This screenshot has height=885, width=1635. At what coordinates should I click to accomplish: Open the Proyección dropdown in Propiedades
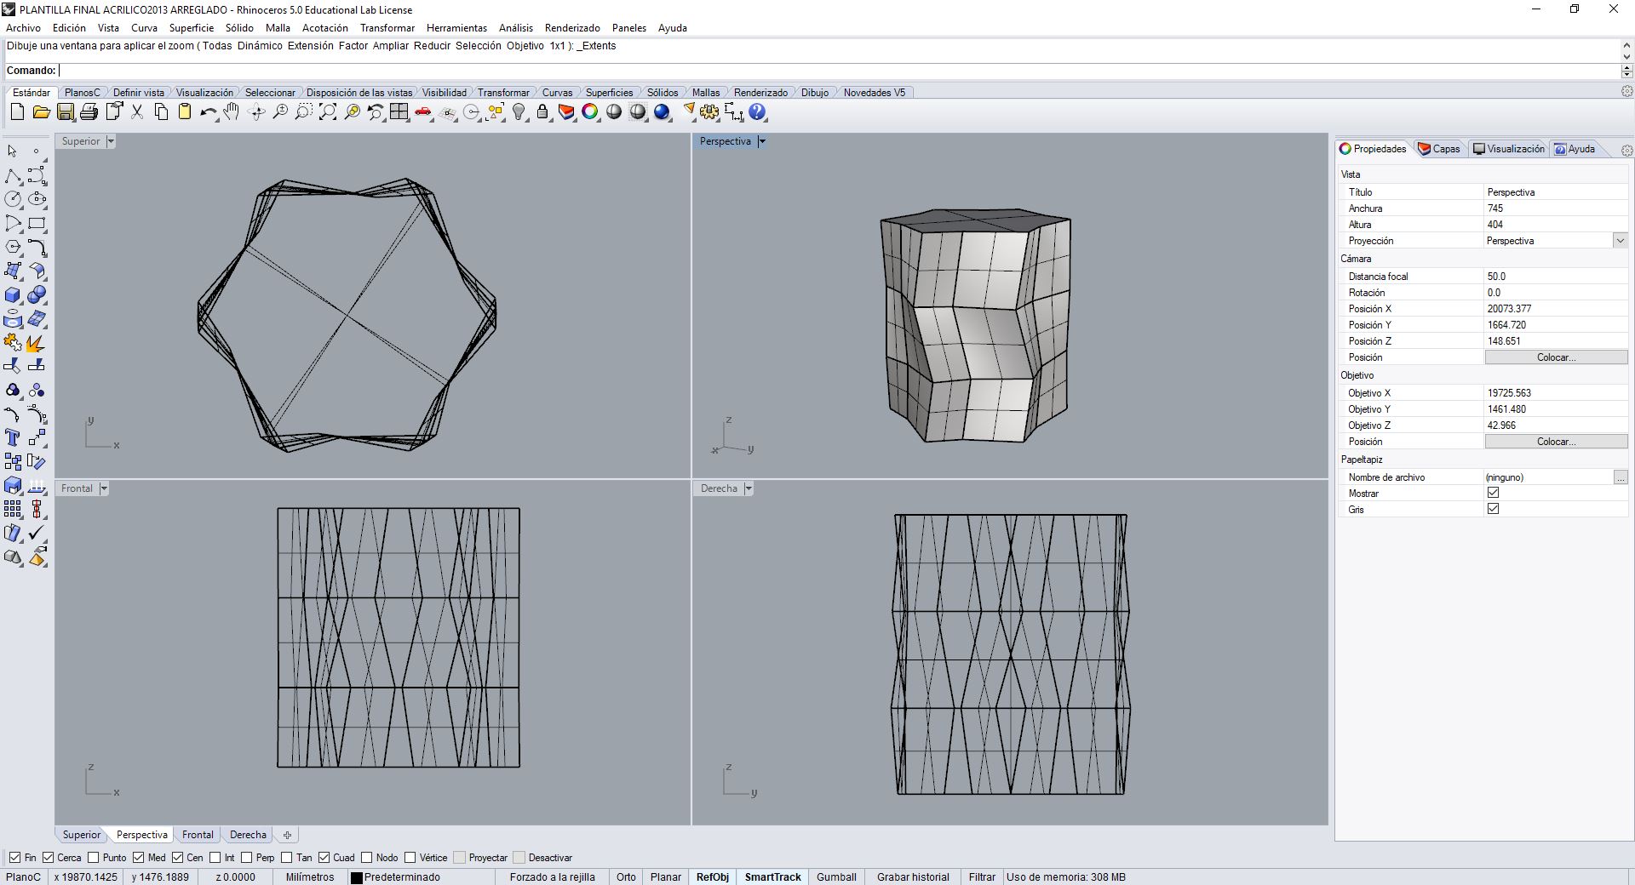[x=1621, y=241]
